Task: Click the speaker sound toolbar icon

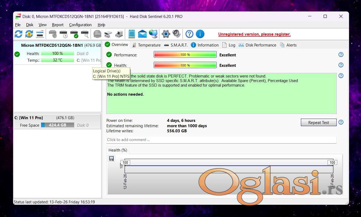Action: pos(176,34)
